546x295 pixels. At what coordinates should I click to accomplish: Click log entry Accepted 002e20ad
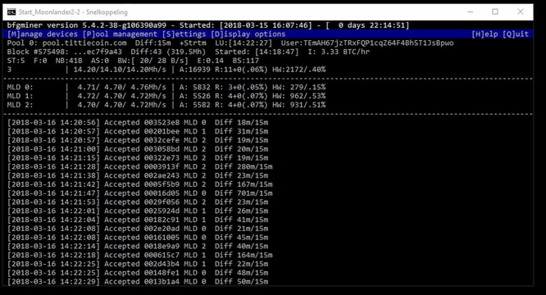coord(142,229)
